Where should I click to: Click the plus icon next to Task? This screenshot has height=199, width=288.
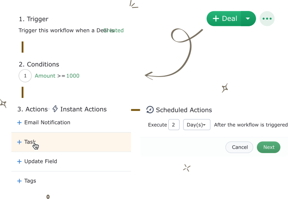pyautogui.click(x=19, y=142)
